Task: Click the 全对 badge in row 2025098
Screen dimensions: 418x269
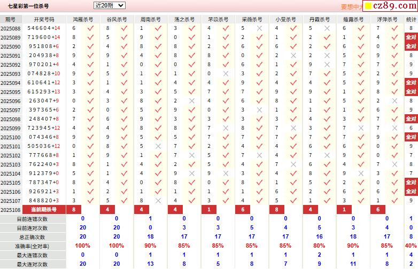Action: 411,119
